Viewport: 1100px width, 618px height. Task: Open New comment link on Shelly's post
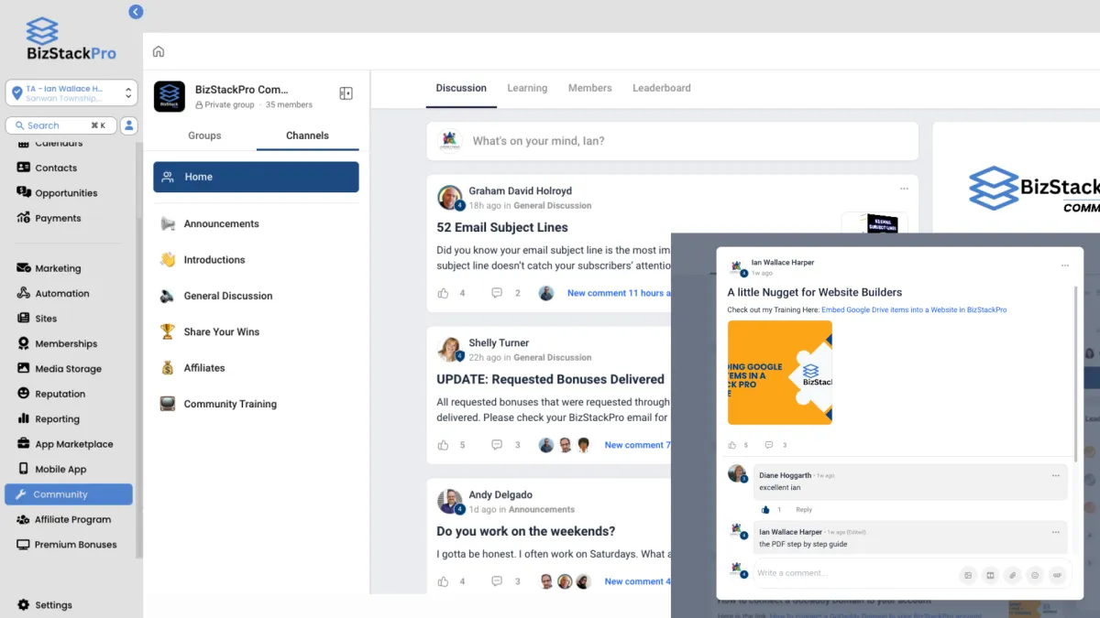pos(637,445)
